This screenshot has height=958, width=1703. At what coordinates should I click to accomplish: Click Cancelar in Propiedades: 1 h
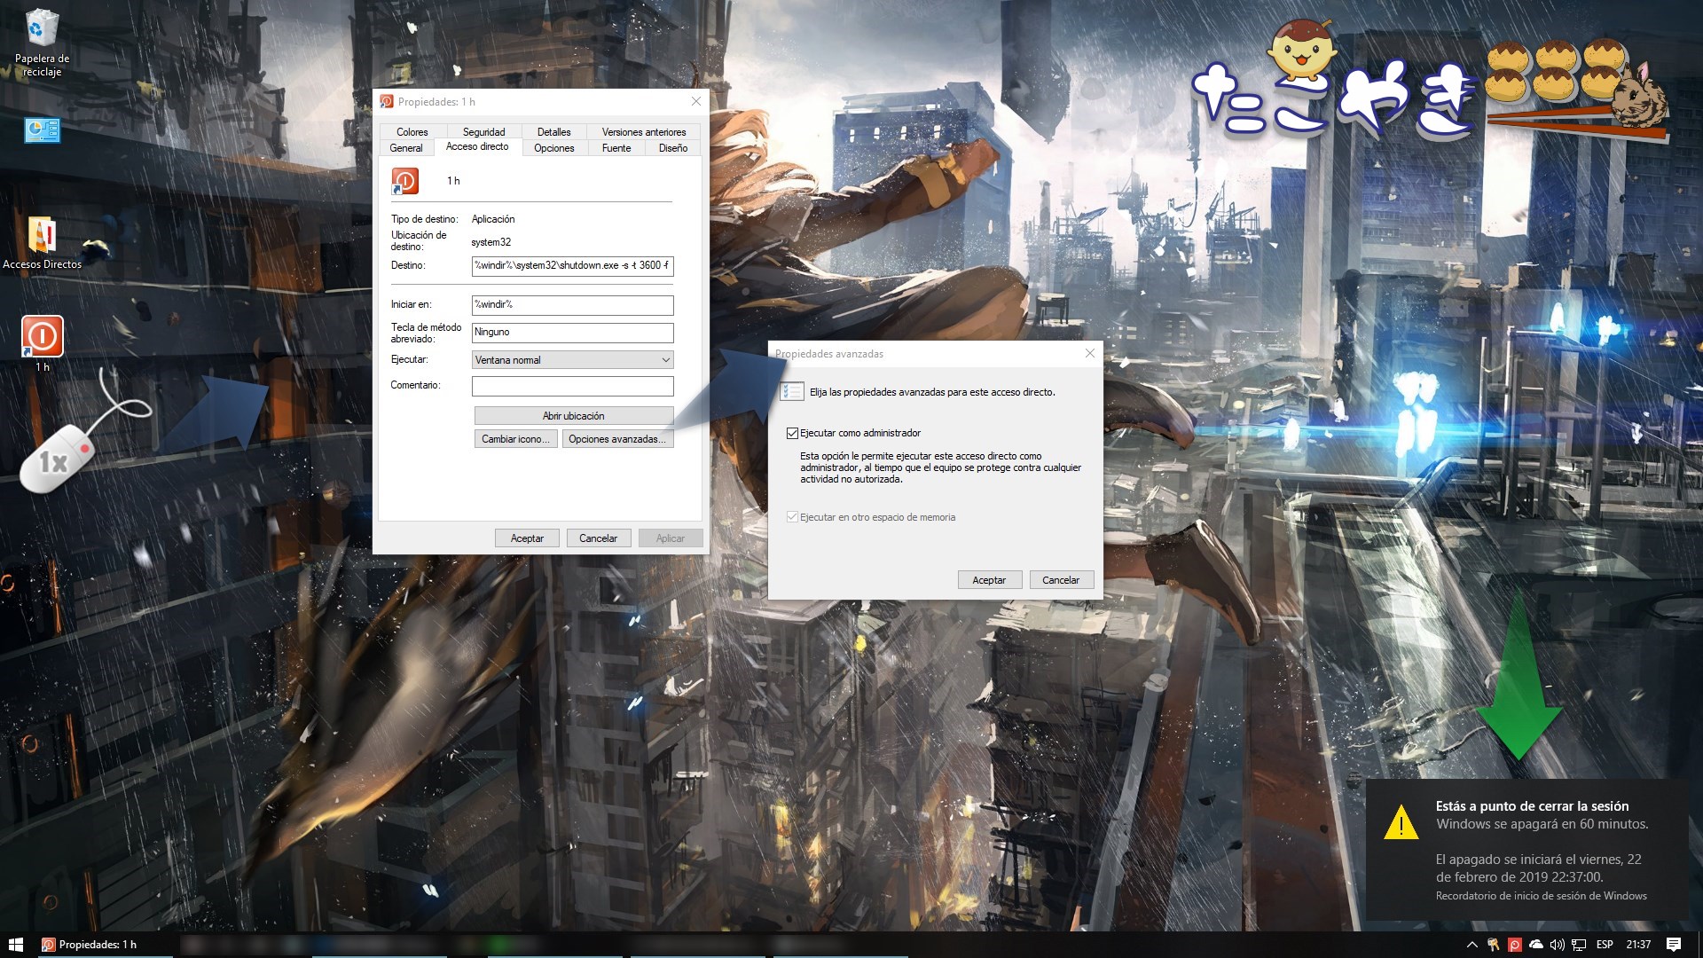point(599,538)
